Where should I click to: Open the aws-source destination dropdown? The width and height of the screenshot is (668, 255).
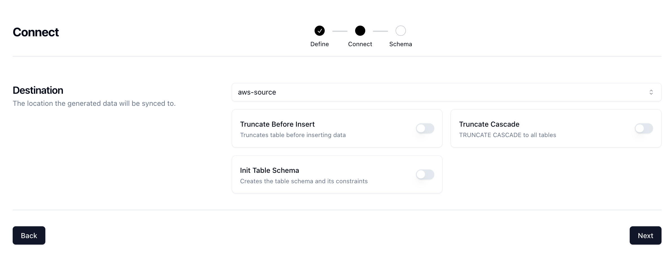[x=446, y=92]
